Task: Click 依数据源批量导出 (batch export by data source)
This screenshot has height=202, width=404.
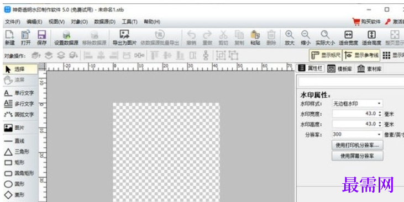Action: point(160,38)
